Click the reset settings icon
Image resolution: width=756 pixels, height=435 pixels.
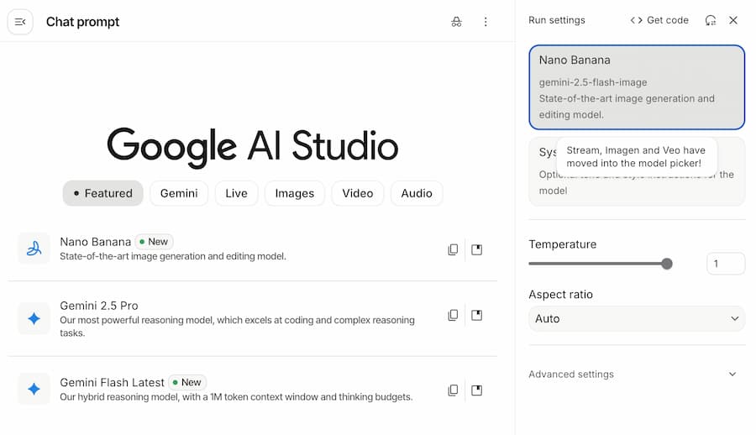pos(711,20)
